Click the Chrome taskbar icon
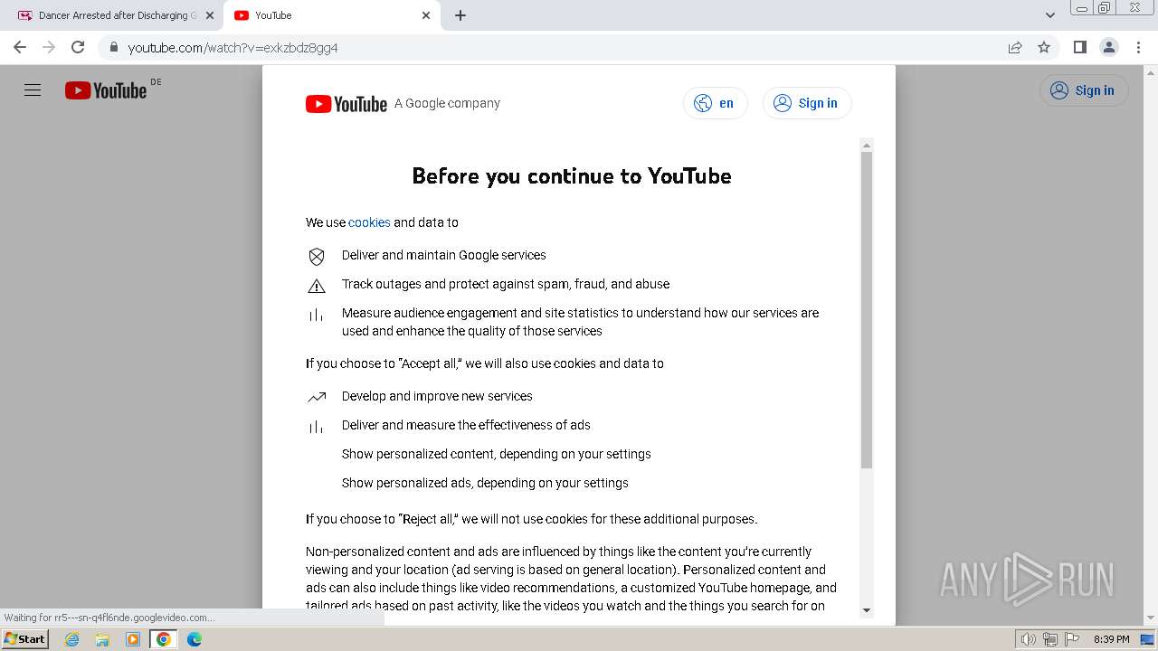This screenshot has width=1158, height=651. coord(164,639)
